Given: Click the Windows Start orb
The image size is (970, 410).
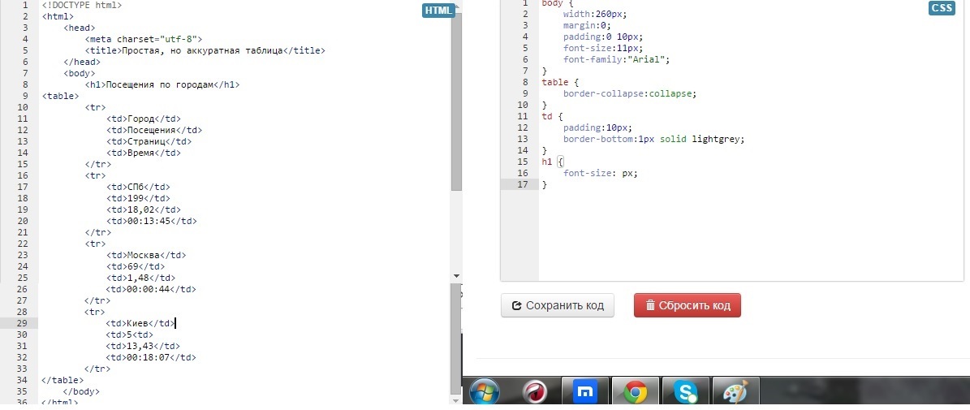Looking at the screenshot, I should [485, 393].
